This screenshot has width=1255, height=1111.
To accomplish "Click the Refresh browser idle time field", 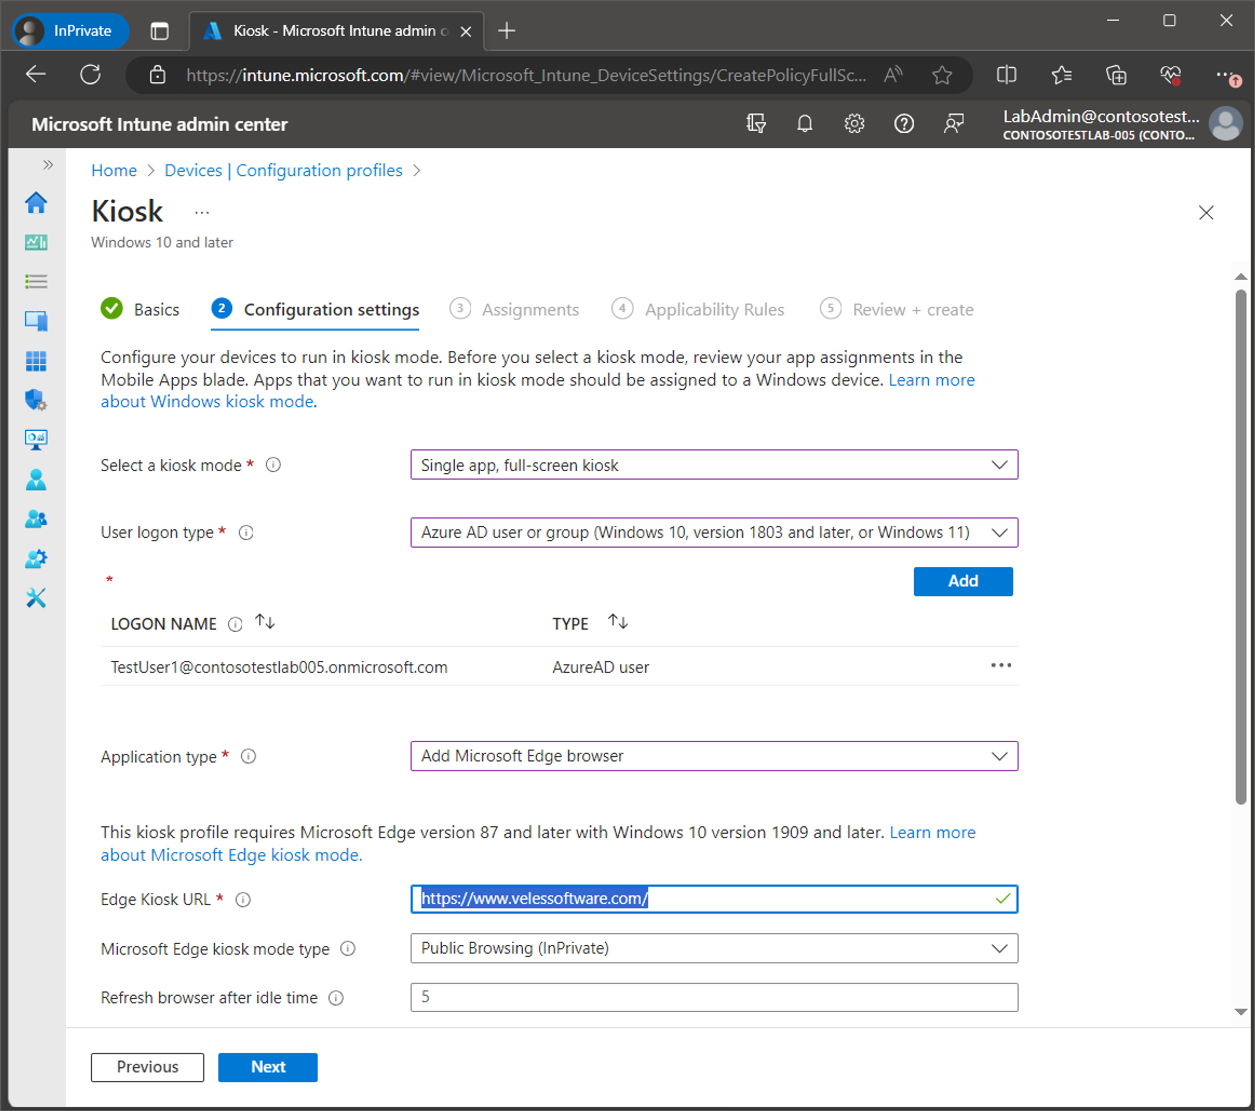I will pos(714,997).
